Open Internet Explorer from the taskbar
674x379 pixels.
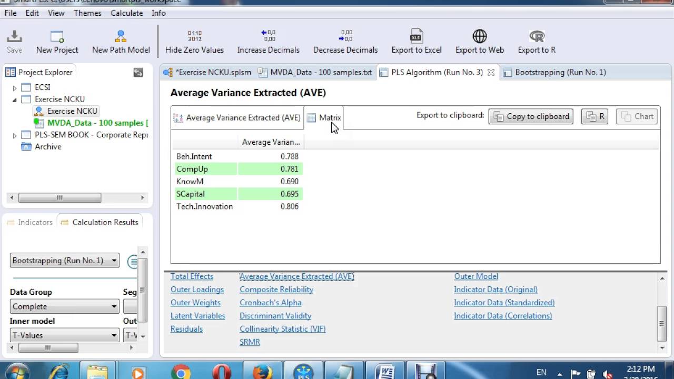(57, 373)
